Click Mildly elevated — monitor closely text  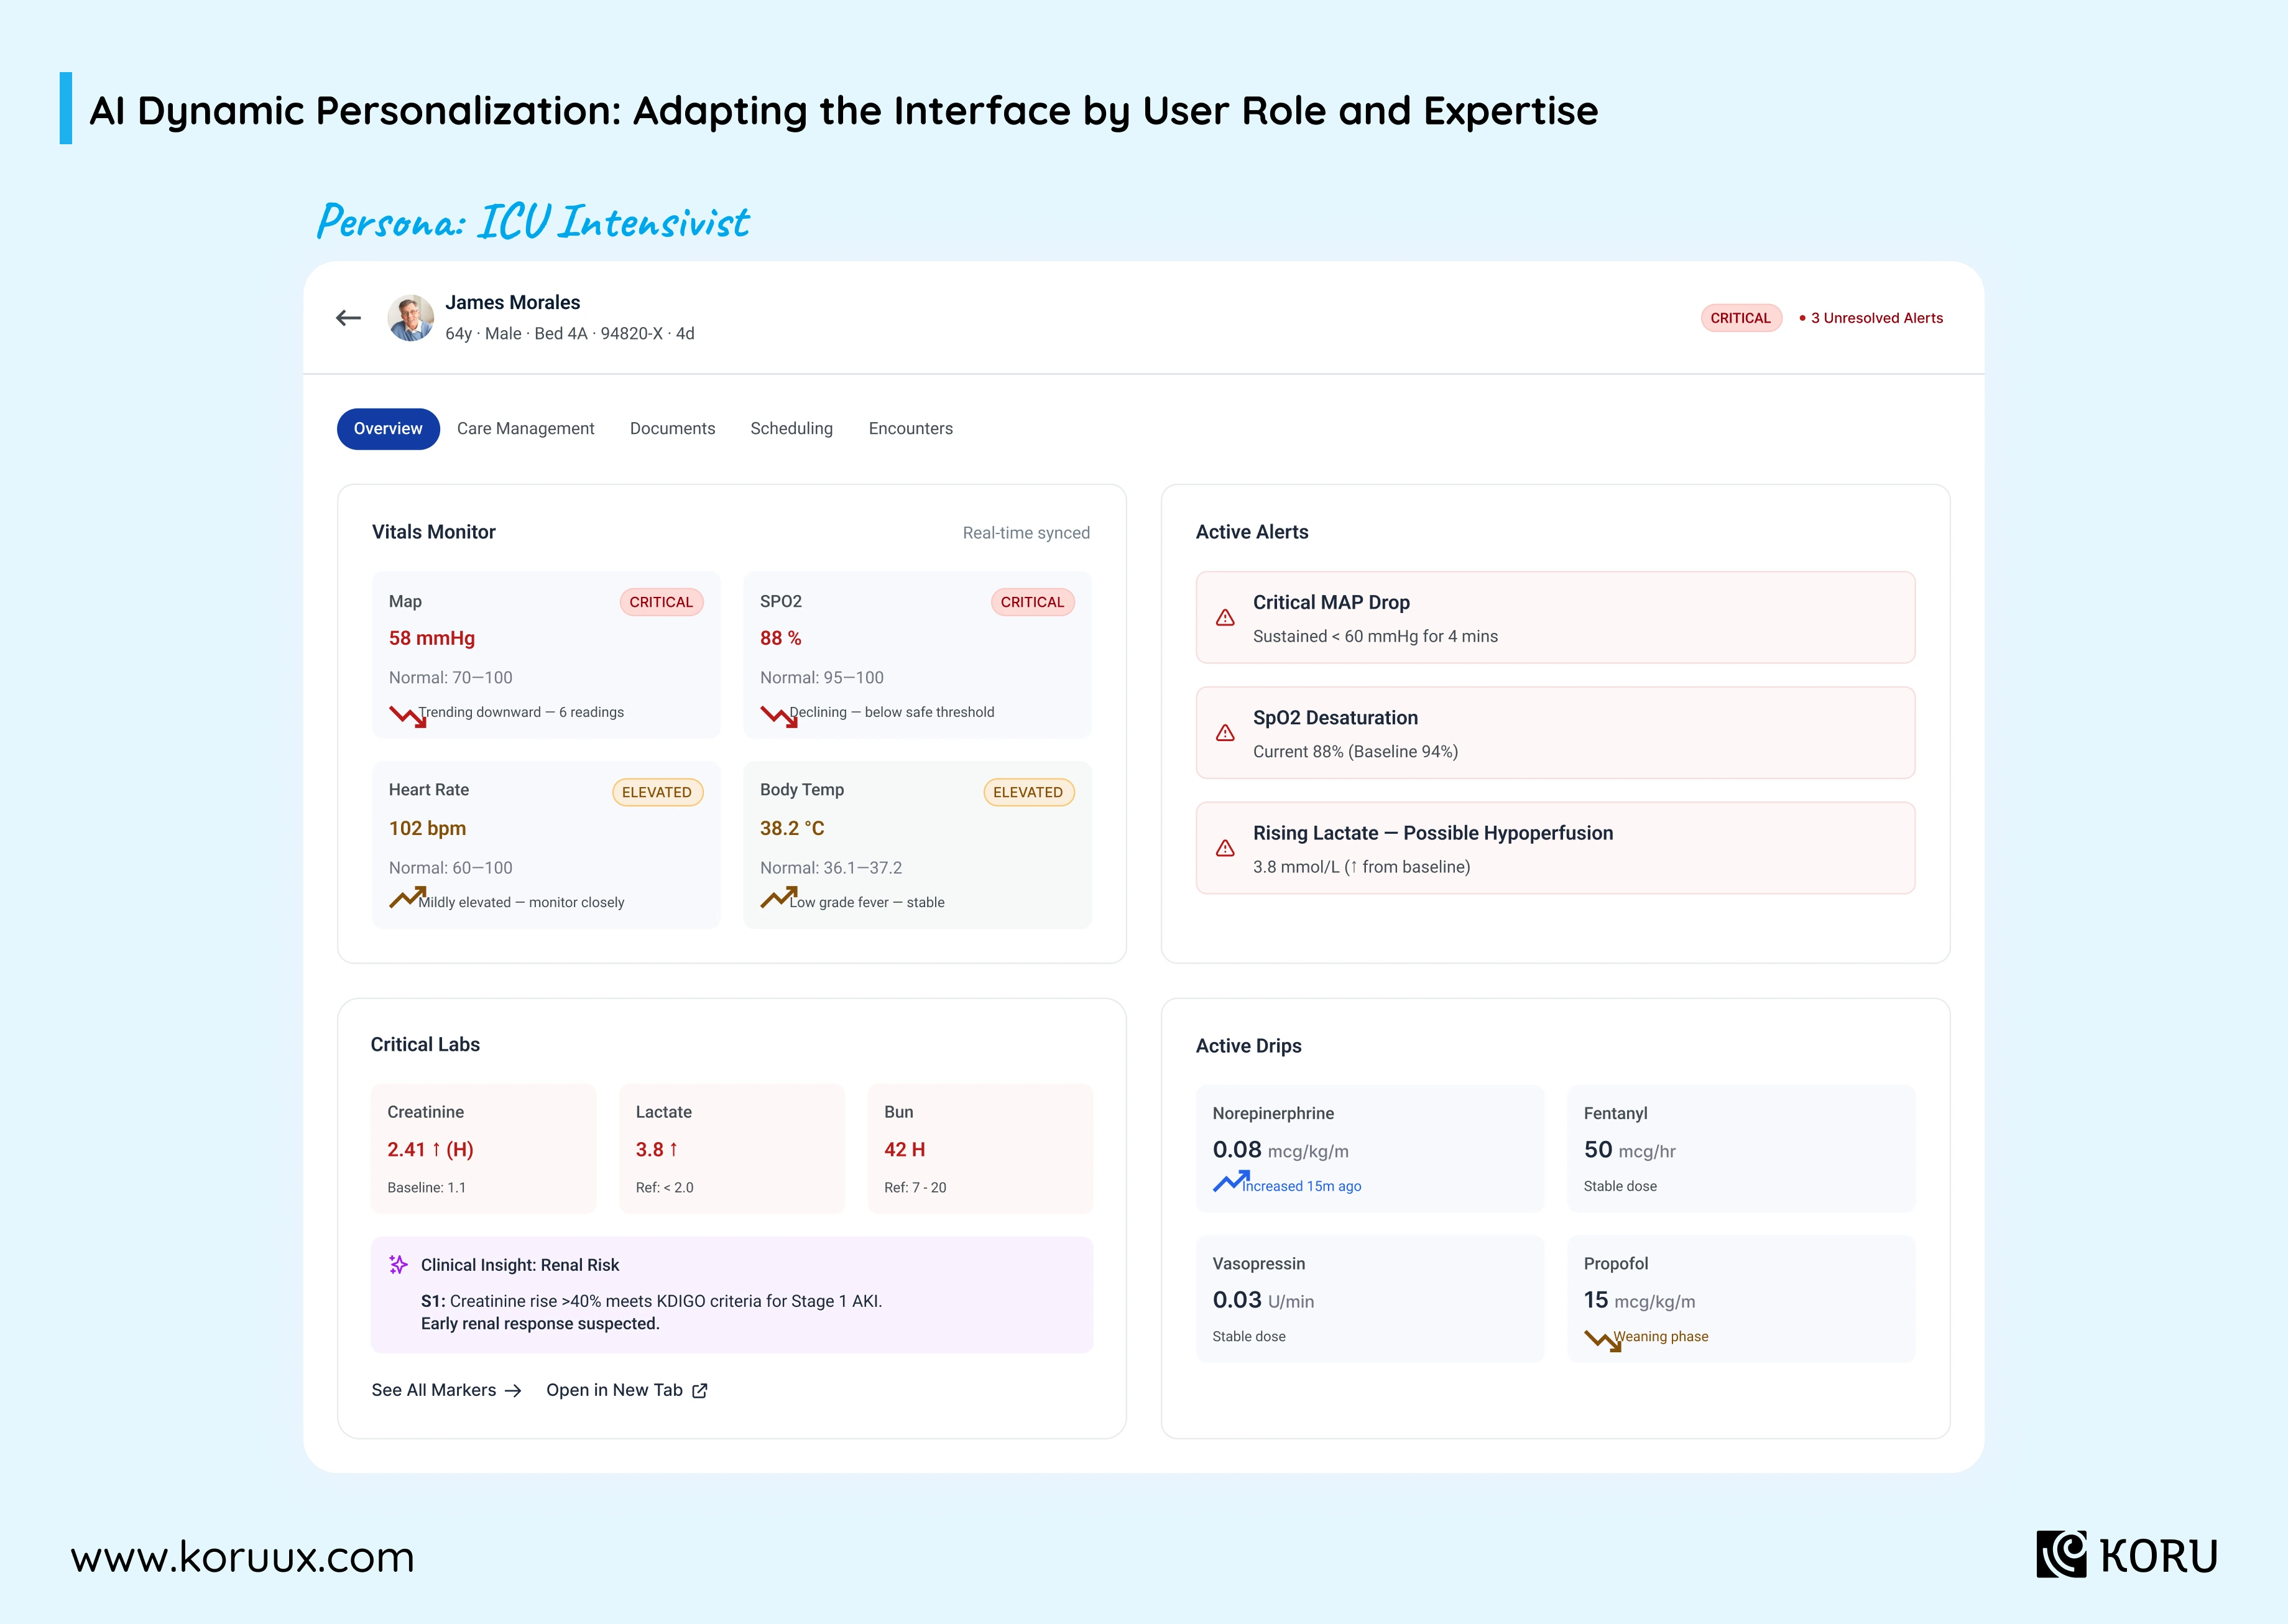(x=521, y=902)
